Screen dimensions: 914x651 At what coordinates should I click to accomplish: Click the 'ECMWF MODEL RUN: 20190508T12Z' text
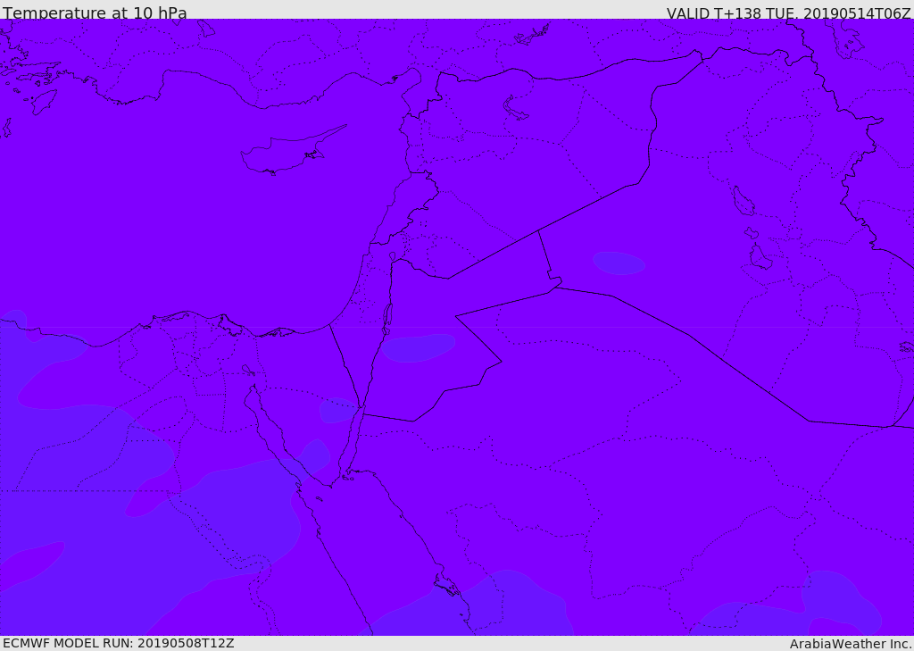[119, 644]
